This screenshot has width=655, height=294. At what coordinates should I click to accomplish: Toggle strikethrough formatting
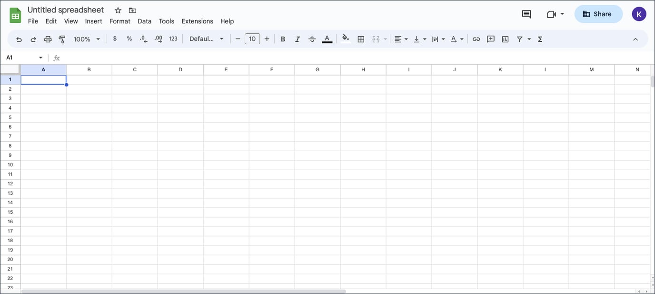tap(312, 39)
